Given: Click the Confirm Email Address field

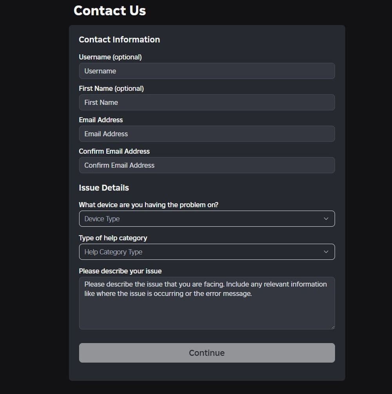Looking at the screenshot, I should coord(207,165).
